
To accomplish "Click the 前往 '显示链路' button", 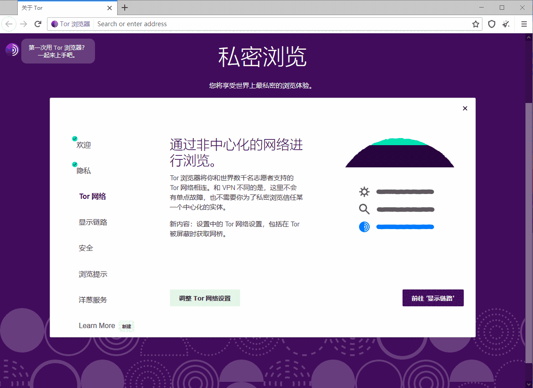I will [433, 298].
